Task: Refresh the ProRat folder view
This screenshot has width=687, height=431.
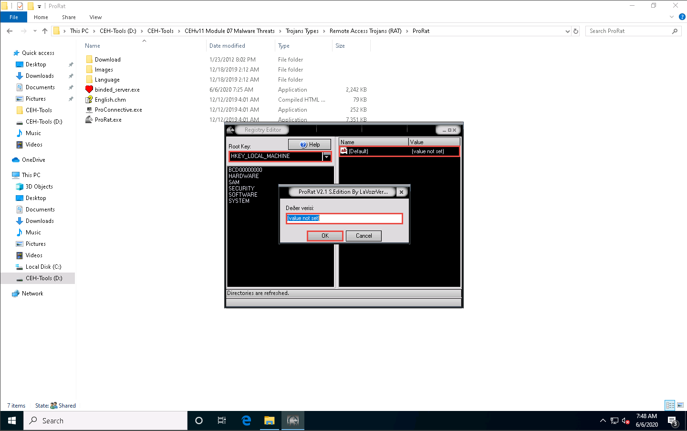Action: 576,31
